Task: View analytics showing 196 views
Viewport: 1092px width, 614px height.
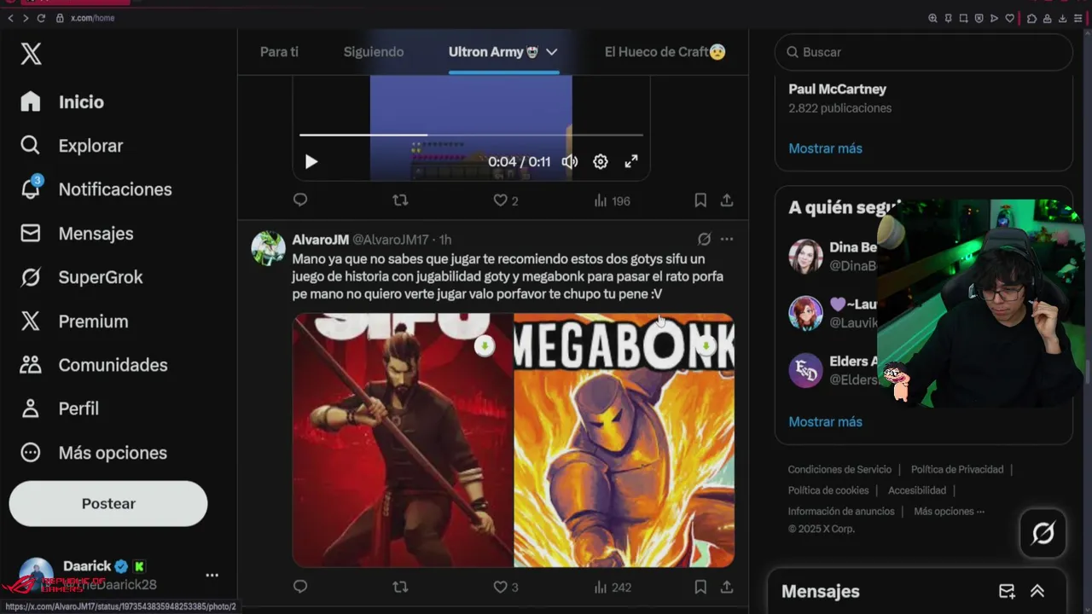Action: pyautogui.click(x=612, y=200)
